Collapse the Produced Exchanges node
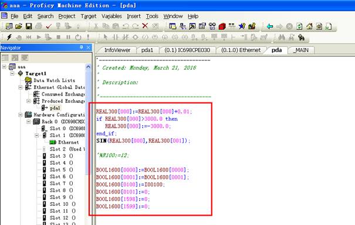 tap(29, 101)
